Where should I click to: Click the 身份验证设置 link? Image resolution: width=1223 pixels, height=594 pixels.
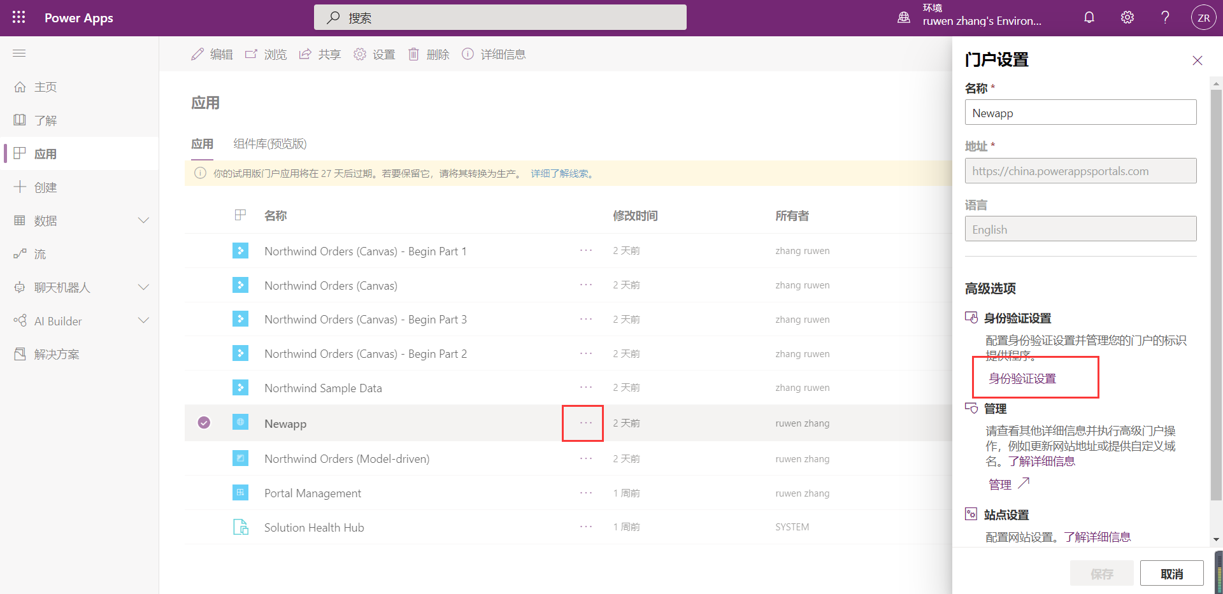tap(1022, 379)
